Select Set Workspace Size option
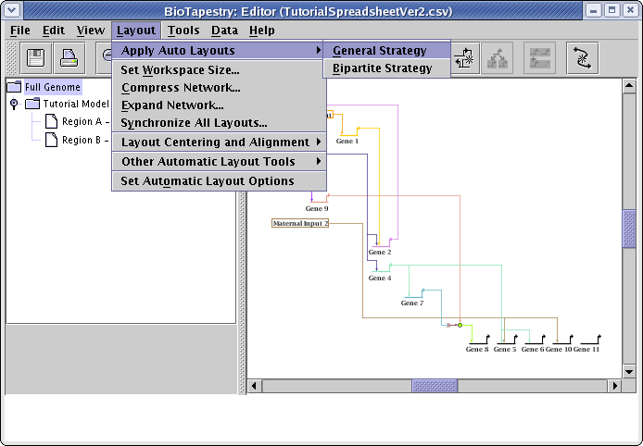 pos(180,70)
